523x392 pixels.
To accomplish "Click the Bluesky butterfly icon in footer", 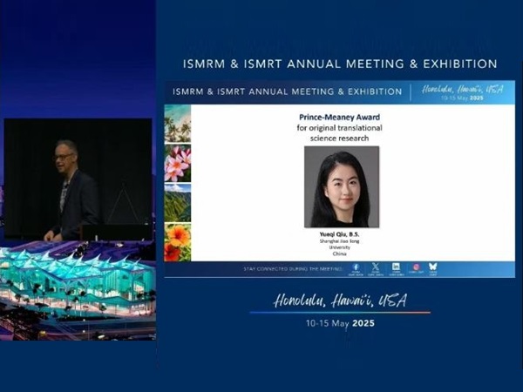I will [x=432, y=267].
